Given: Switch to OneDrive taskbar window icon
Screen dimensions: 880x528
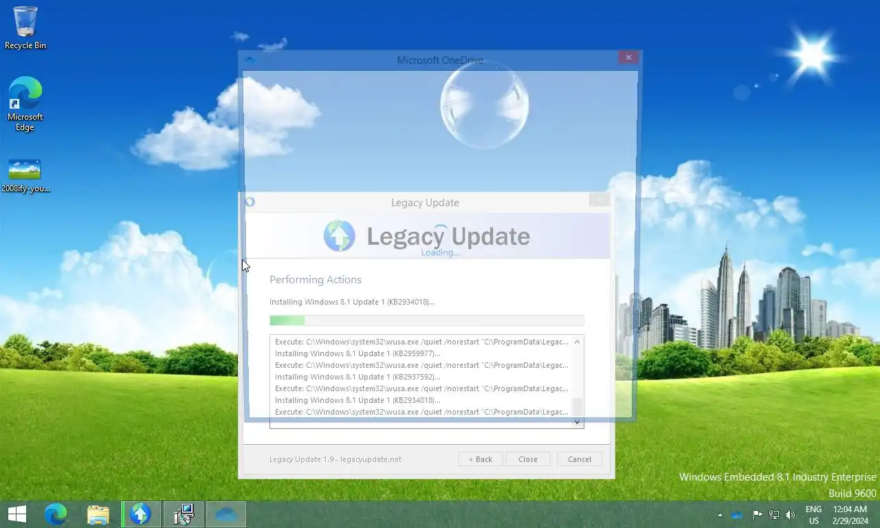Looking at the screenshot, I should (x=226, y=514).
